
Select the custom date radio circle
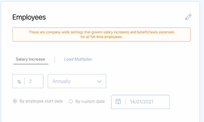coord(71,101)
